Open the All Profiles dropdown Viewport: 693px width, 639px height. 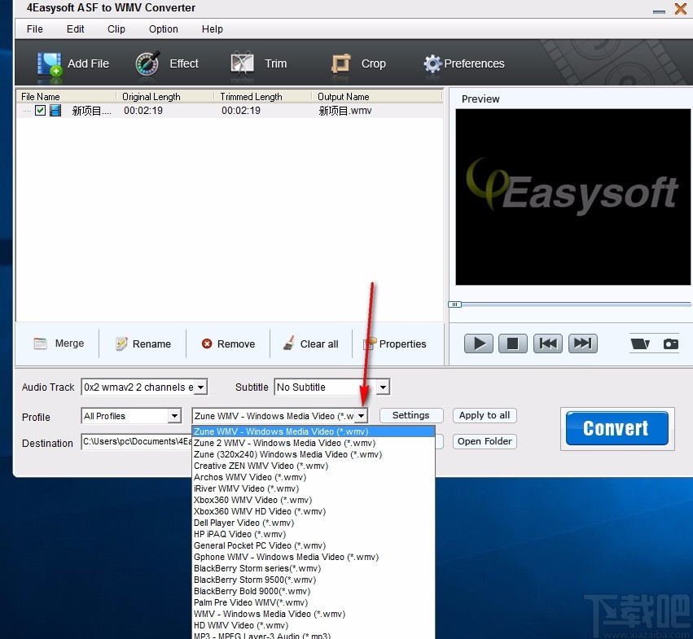[174, 416]
